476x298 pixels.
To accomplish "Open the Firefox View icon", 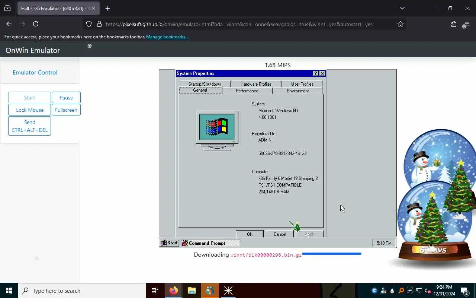I will 7,8.
